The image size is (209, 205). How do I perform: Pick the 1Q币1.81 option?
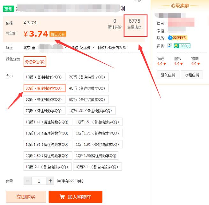[48, 144]
